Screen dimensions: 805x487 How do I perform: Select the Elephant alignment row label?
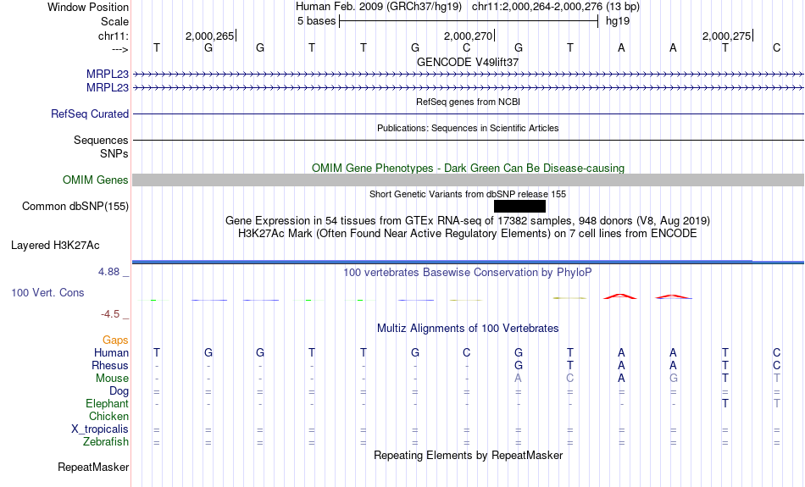pos(107,403)
